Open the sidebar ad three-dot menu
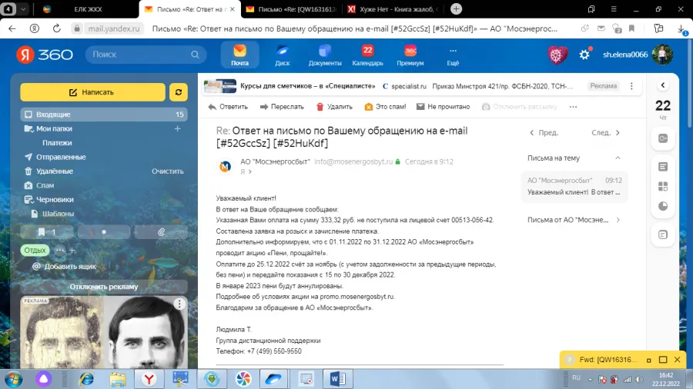Viewport: 693px width, 389px height. pos(179,304)
